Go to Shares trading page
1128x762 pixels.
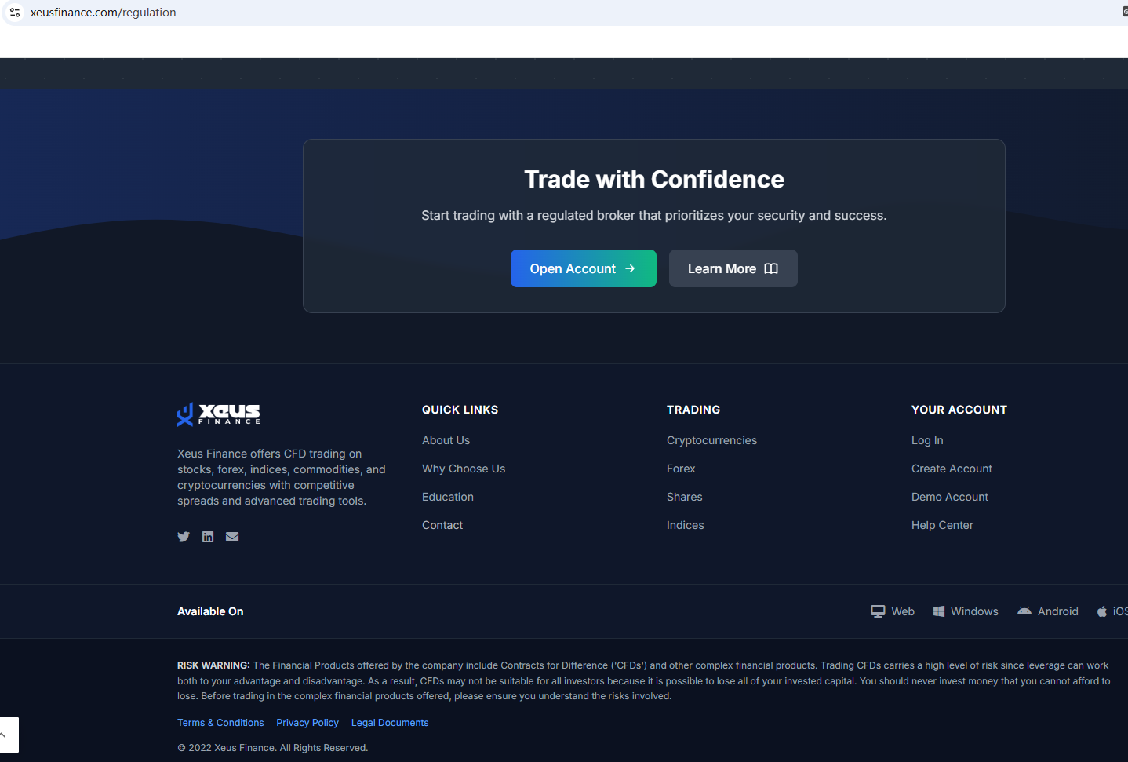[685, 497]
